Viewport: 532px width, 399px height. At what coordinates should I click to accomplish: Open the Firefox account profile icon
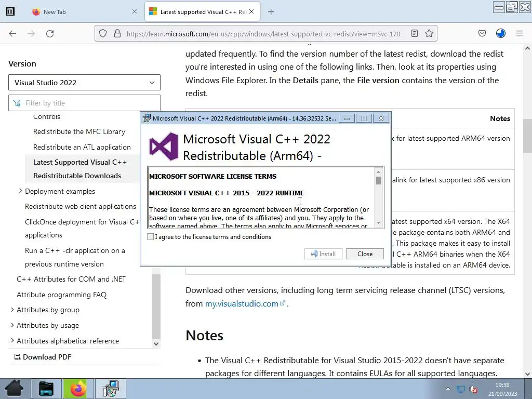(501, 33)
